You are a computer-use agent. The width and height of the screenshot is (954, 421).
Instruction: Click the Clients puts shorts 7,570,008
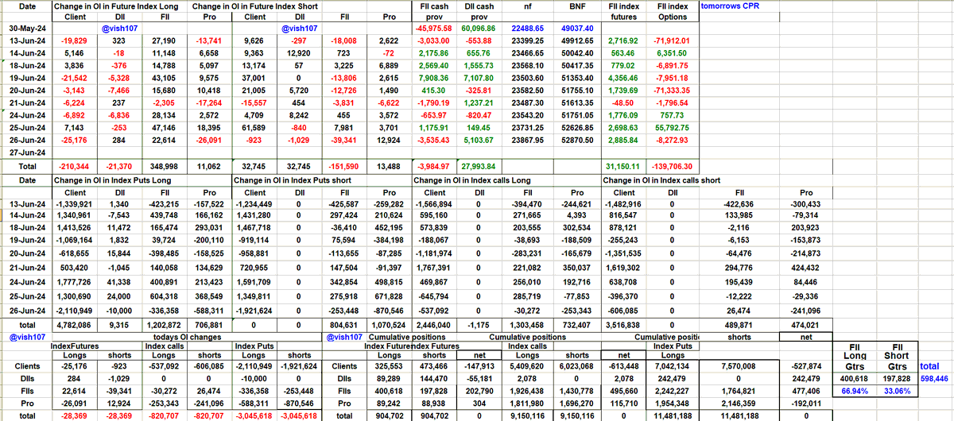(739, 367)
